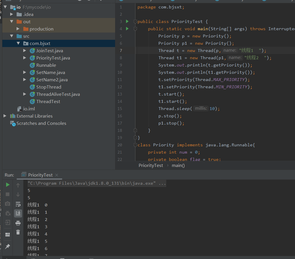Expand ThreadAliveTest.java node arrow
Image resolution: width=295 pixels, height=259 pixels.
pos(25,94)
